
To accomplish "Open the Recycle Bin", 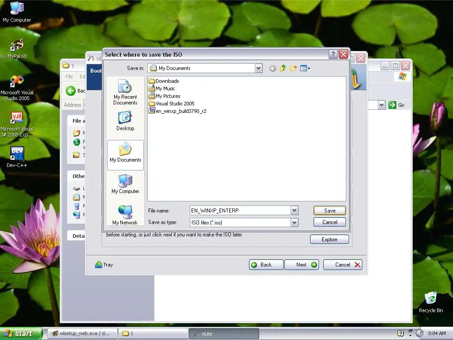I will [431, 302].
